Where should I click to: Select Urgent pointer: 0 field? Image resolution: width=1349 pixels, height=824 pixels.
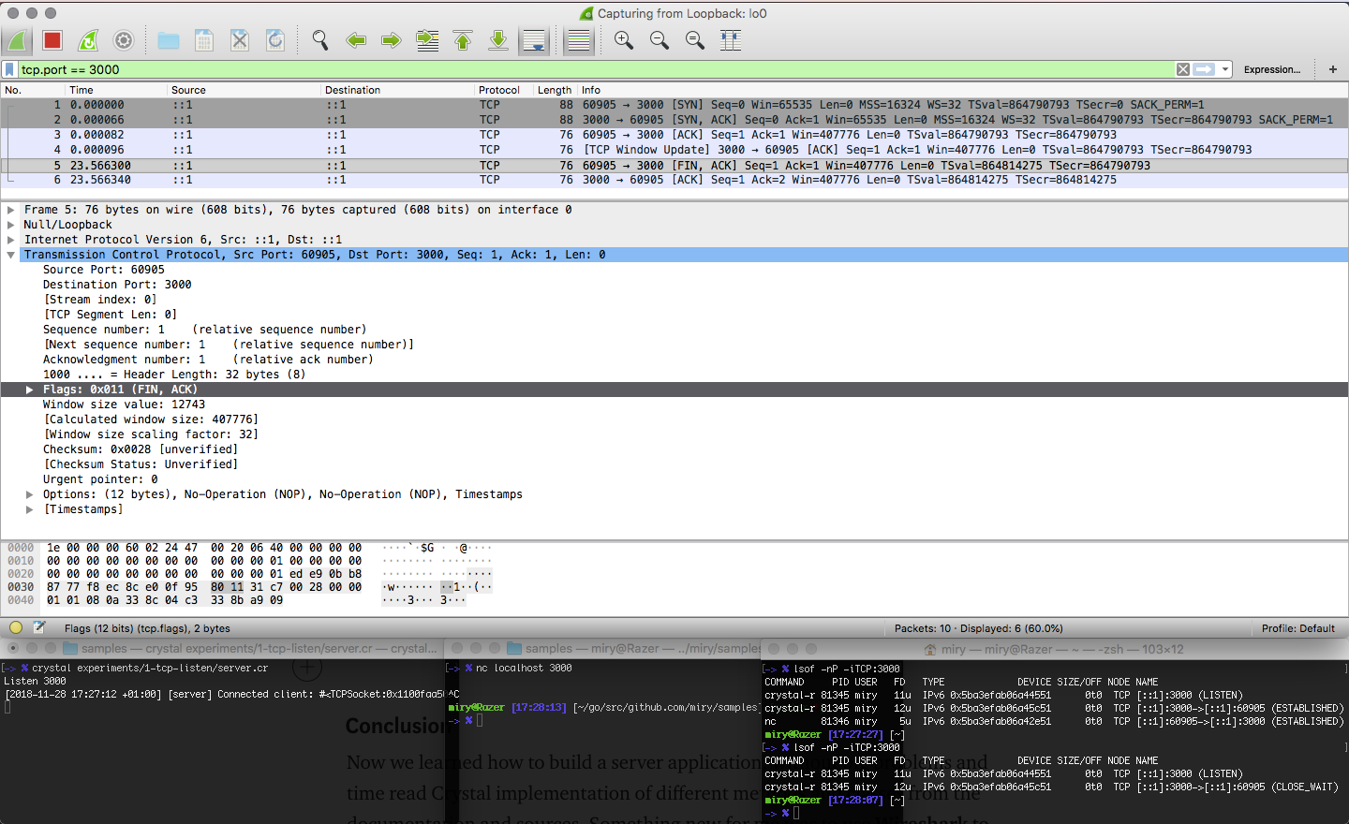pos(100,479)
